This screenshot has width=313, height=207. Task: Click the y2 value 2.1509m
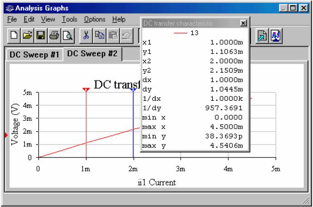pyautogui.click(x=227, y=71)
